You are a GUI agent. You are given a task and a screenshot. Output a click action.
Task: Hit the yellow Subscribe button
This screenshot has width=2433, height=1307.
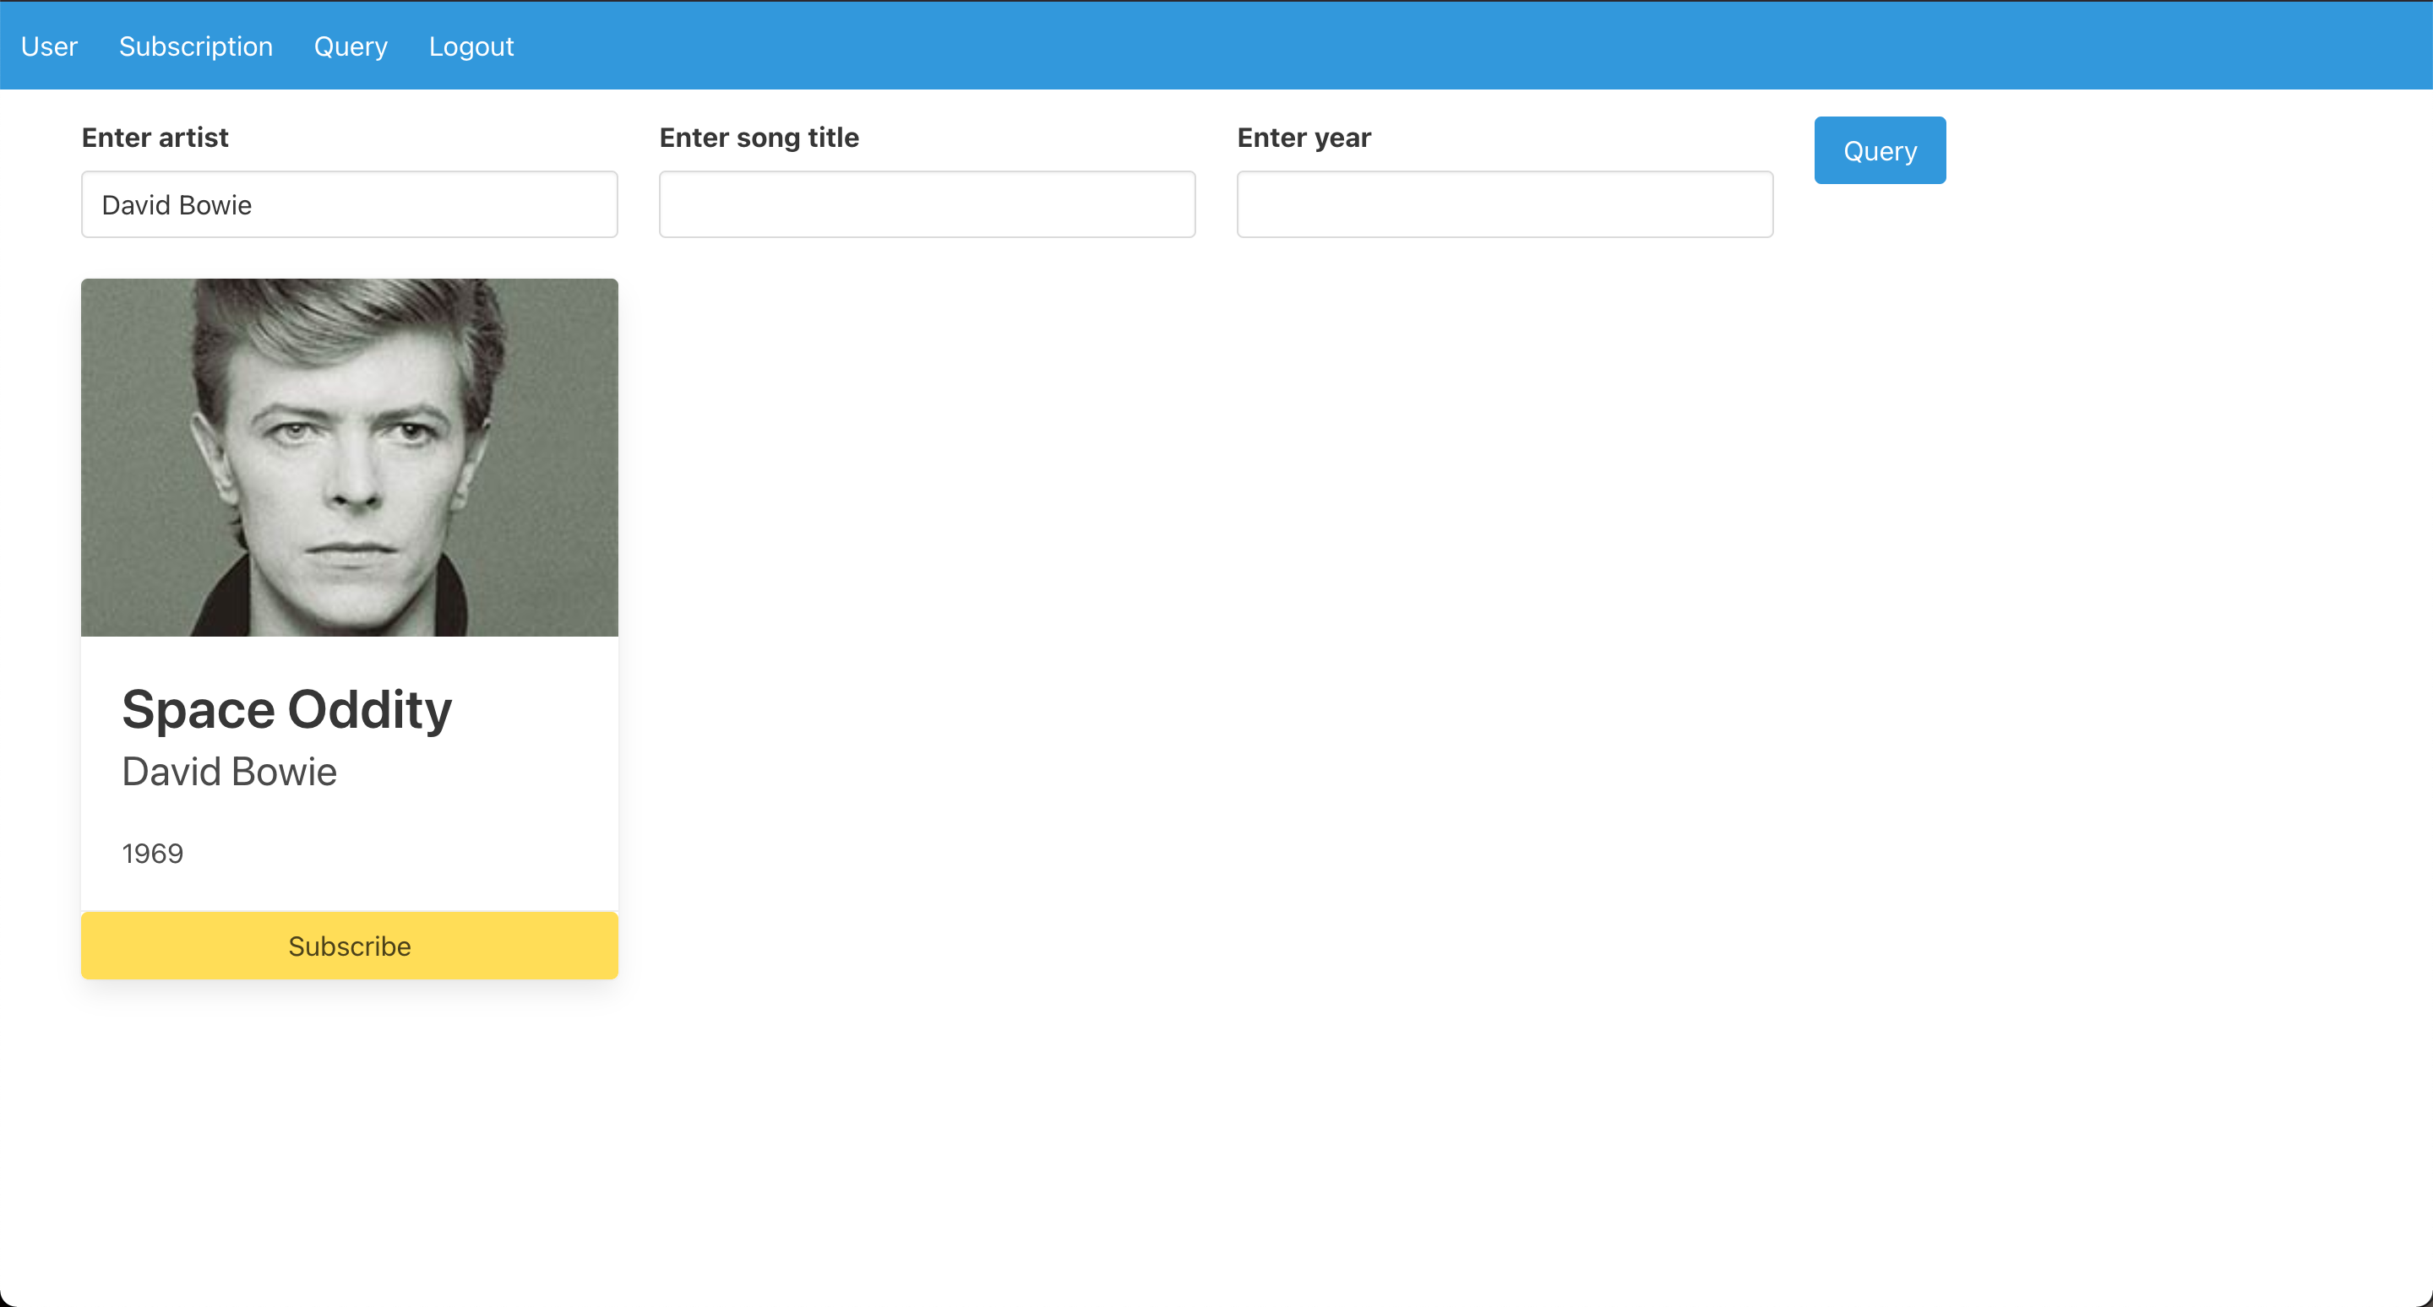(x=350, y=946)
